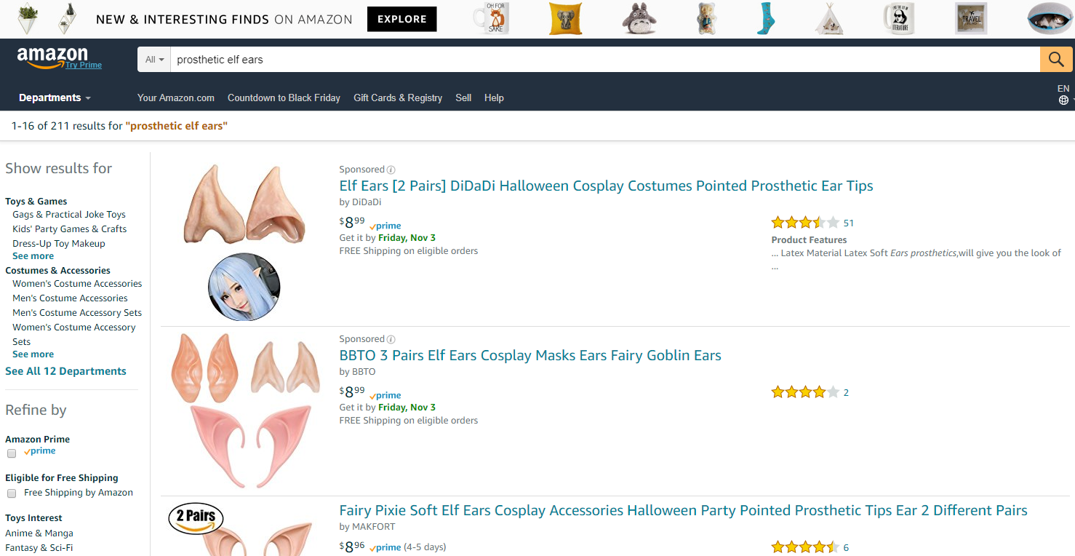Image resolution: width=1075 pixels, height=556 pixels.
Task: Click the orange search magnifier button
Action: point(1056,60)
